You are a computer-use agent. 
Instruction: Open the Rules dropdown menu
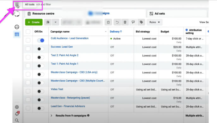pos(154,22)
